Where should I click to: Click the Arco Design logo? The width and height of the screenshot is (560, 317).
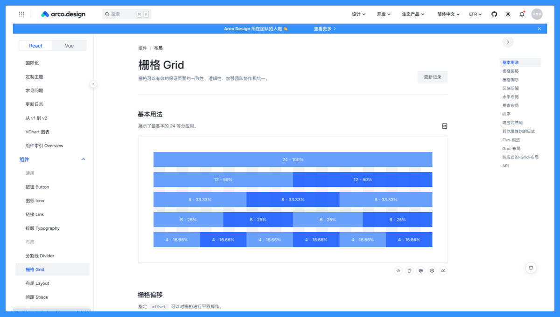[x=62, y=14]
